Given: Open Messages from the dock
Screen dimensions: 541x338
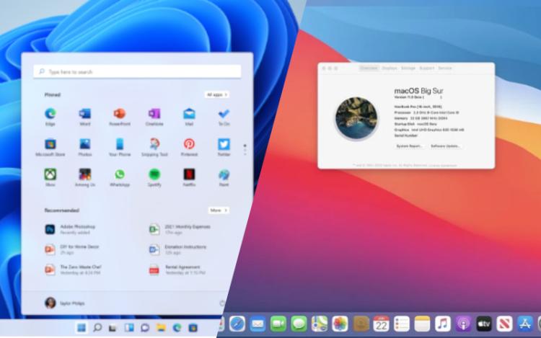Looking at the screenshot, I should [299, 324].
